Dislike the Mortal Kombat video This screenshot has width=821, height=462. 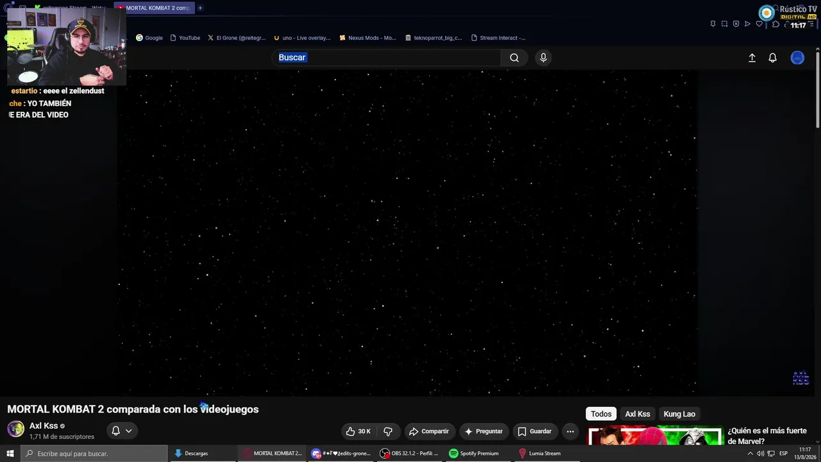pyautogui.click(x=388, y=431)
